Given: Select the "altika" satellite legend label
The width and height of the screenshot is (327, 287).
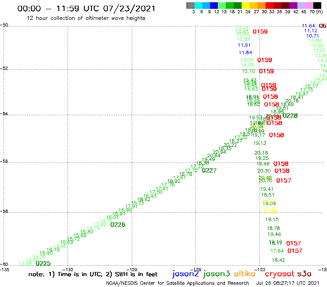Looking at the screenshot, I should pos(245,273).
